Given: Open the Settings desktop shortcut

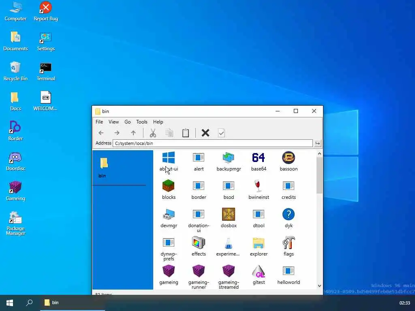Looking at the screenshot, I should pos(46,41).
